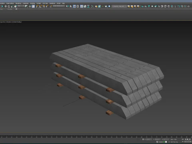
Task: Toggle Percent Snap on the toolbar
Action: (44, 6)
